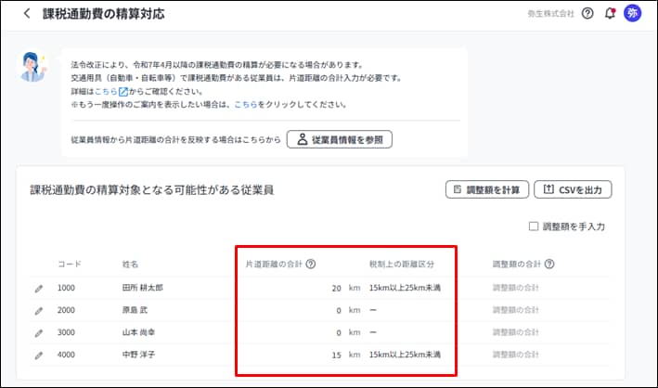This screenshot has height=388, width=658.
Task: Open the notifications bell icon
Action: pos(610,14)
